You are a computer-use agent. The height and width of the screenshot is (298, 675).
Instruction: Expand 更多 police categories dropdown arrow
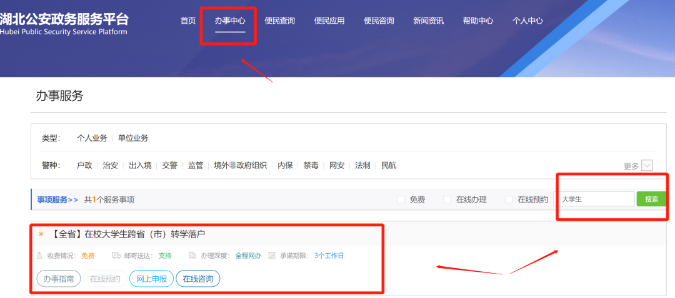[x=647, y=165]
